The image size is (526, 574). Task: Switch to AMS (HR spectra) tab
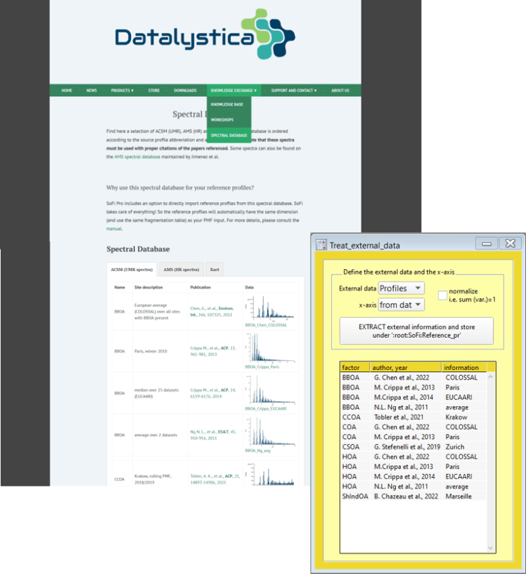(x=181, y=269)
